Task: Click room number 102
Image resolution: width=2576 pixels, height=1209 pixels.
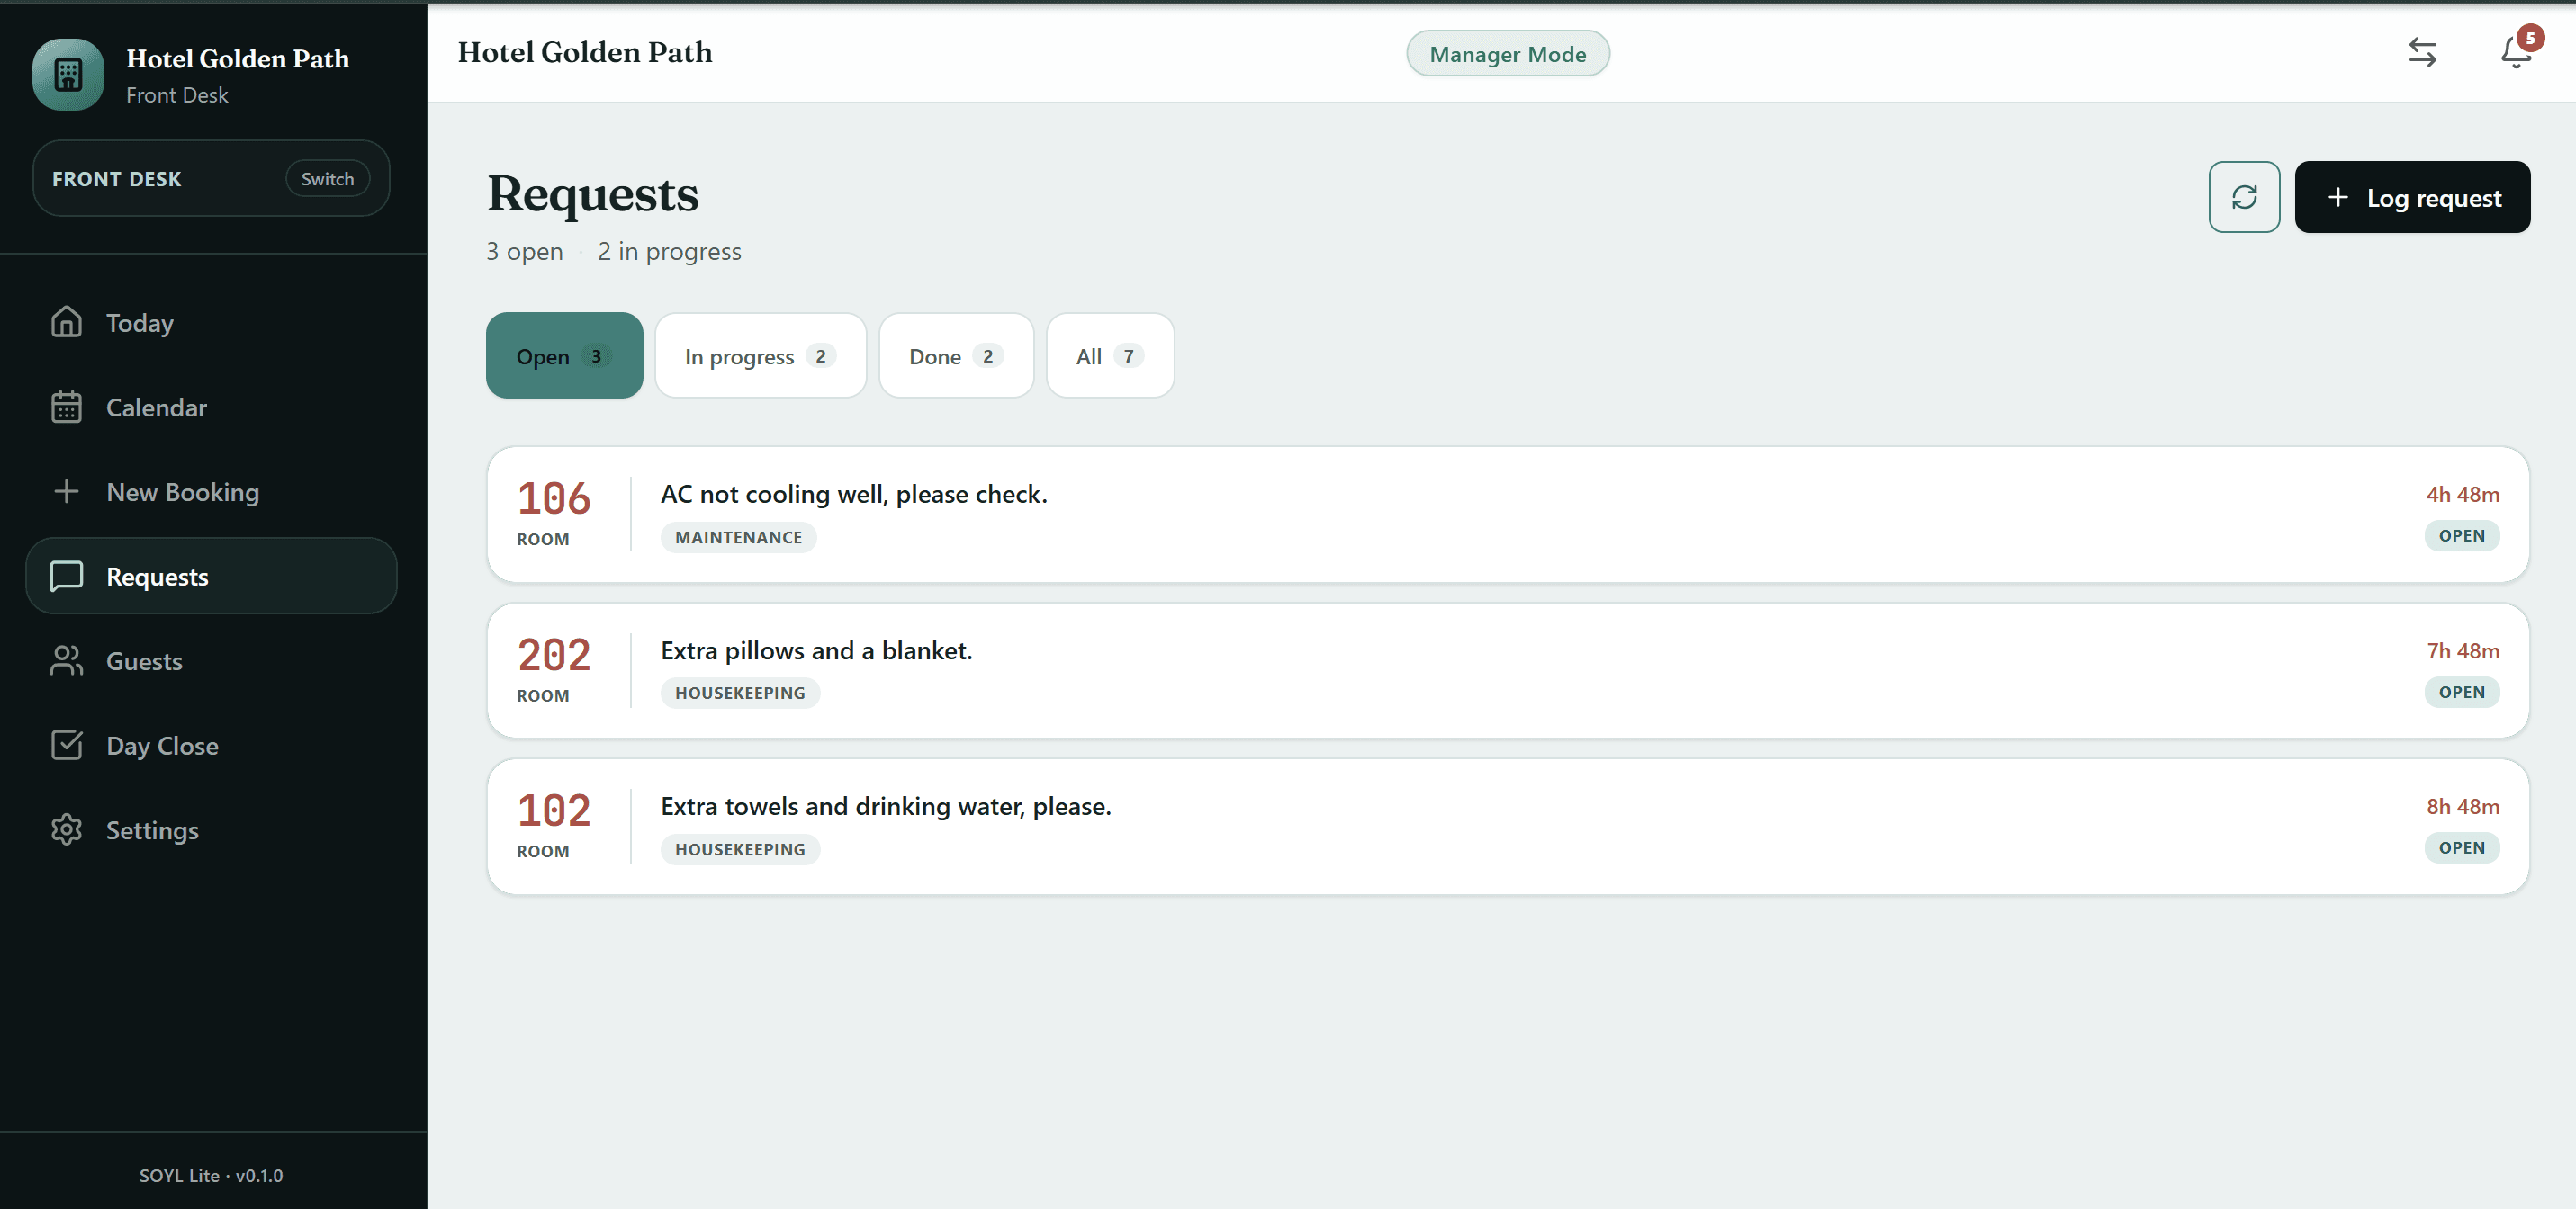Action: pos(554,810)
